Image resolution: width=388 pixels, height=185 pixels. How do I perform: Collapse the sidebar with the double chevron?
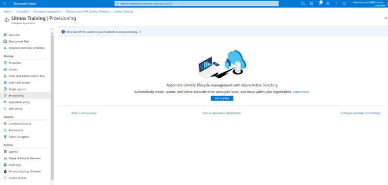(52, 29)
